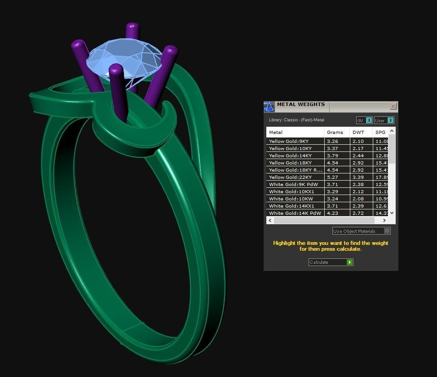This screenshot has height=377, width=437.
Task: Sort by the SPG column header
Action: [380, 132]
